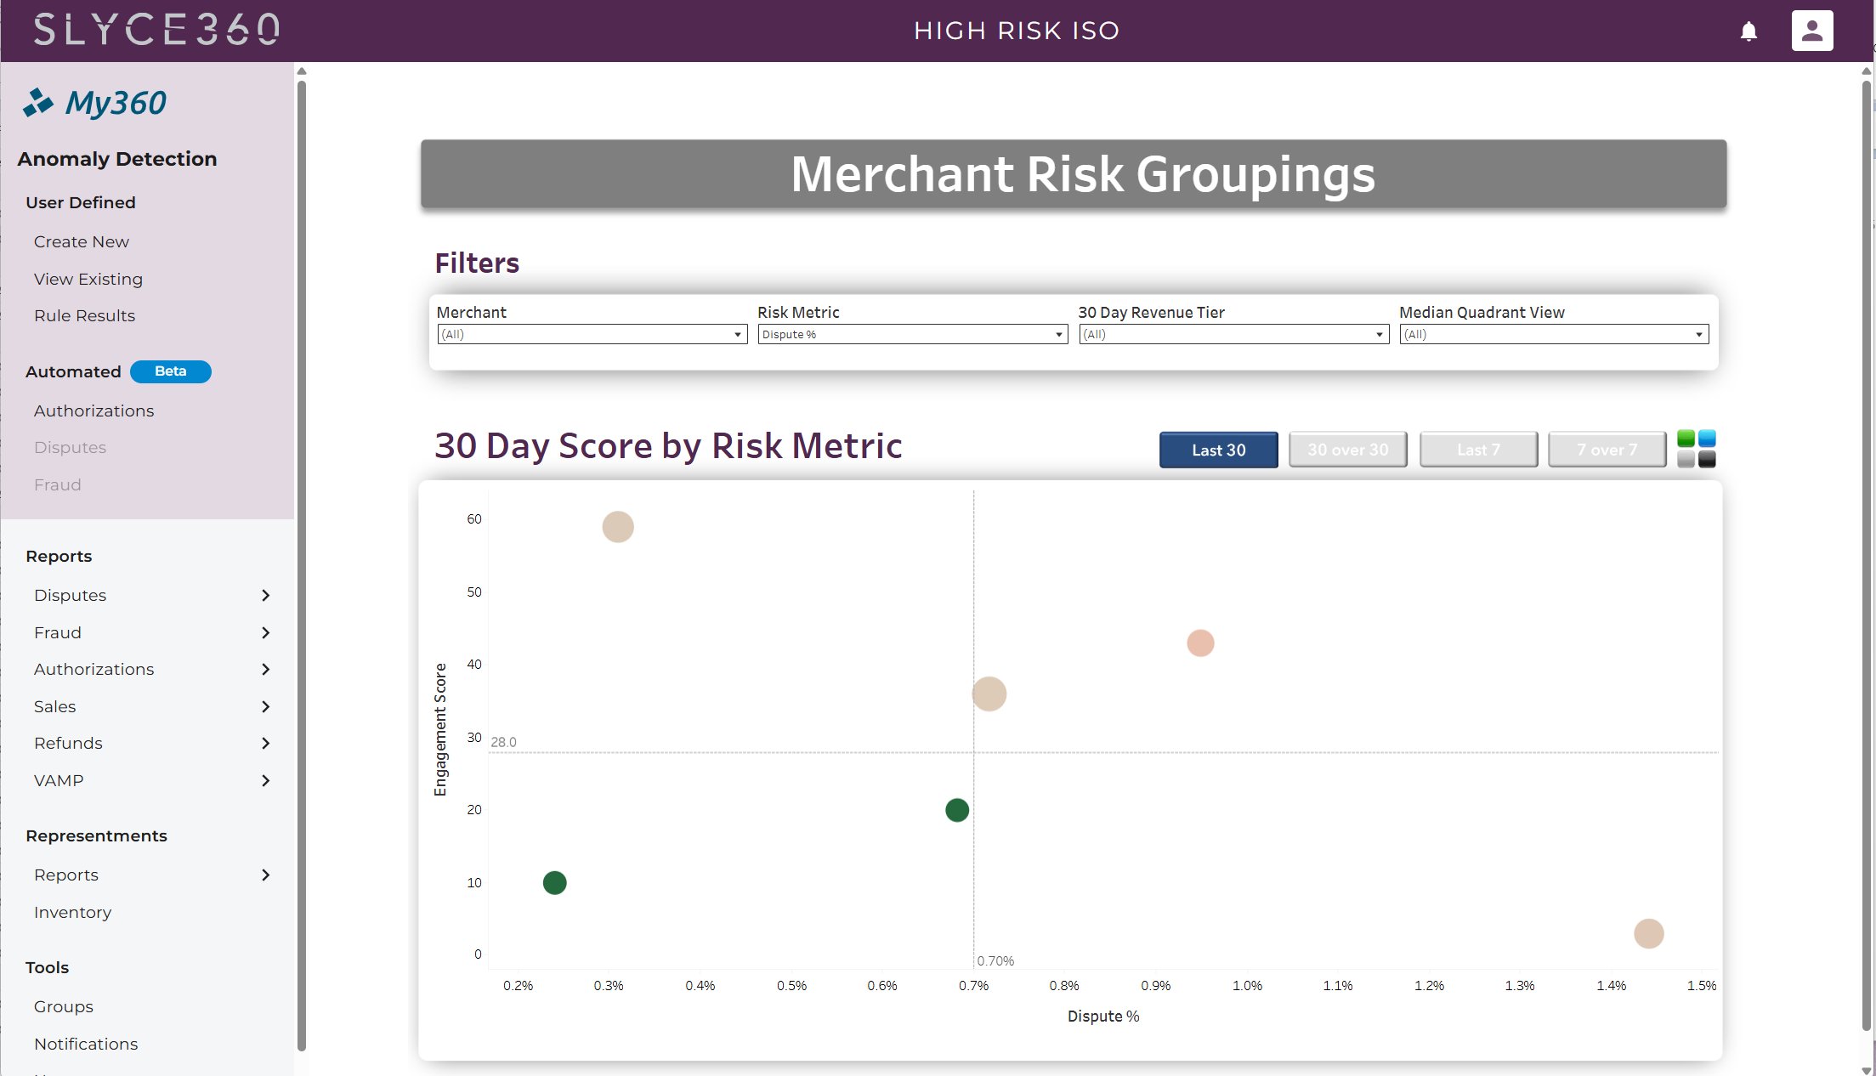Image resolution: width=1876 pixels, height=1076 pixels.
Task: Go to Inventory under Representments
Action: (x=73, y=913)
